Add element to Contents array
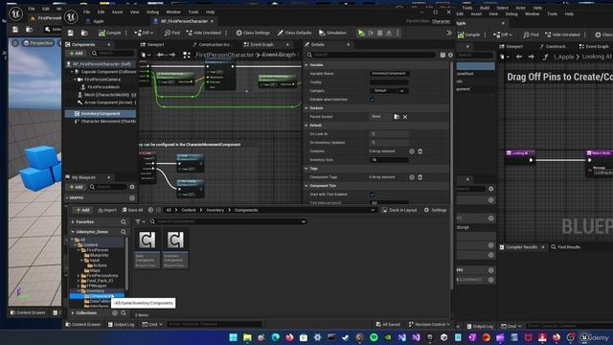This screenshot has height=345, width=613. (x=412, y=151)
